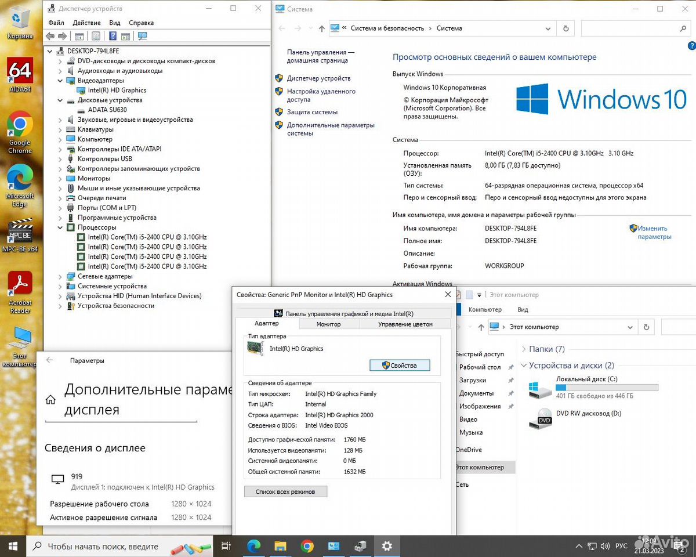Select Intel(R) HD Graphics device in tree
The width and height of the screenshot is (696, 557).
click(117, 91)
